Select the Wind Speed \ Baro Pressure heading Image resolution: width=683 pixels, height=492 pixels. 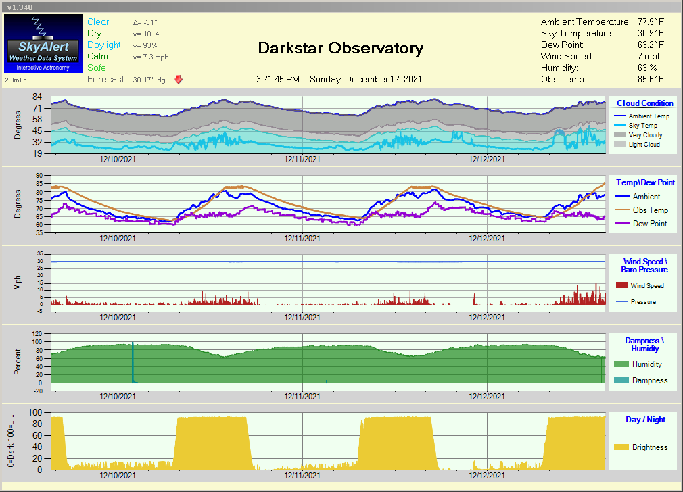click(x=644, y=266)
